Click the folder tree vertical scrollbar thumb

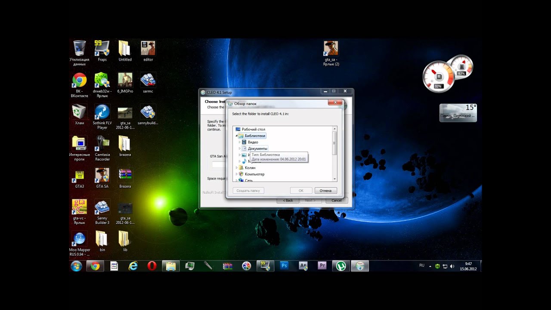(334, 143)
